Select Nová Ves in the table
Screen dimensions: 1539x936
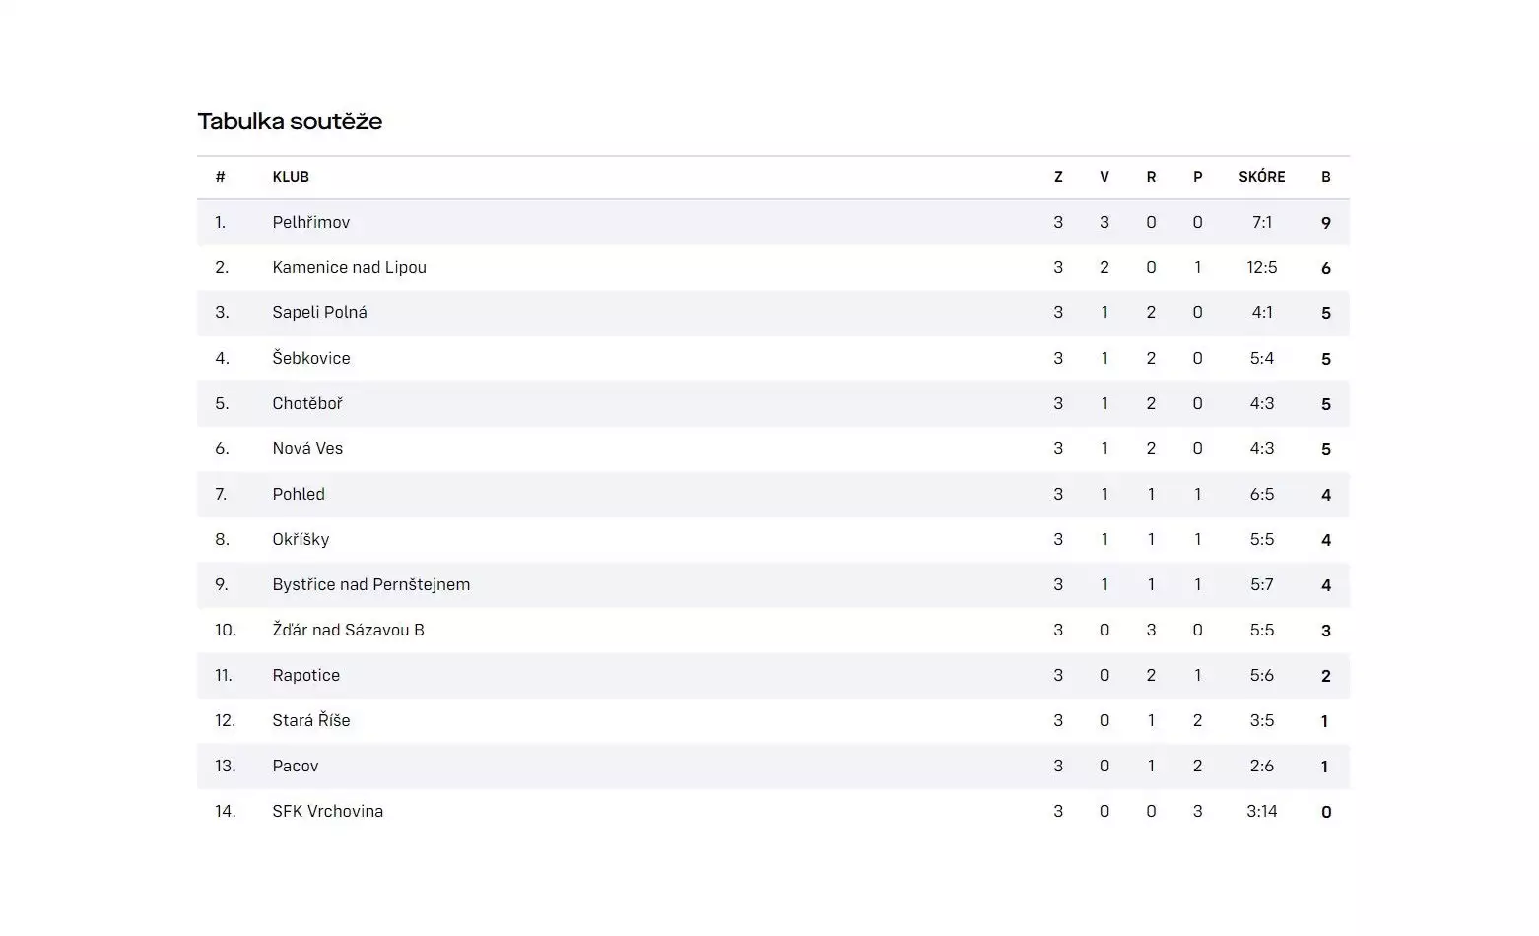[x=307, y=448]
